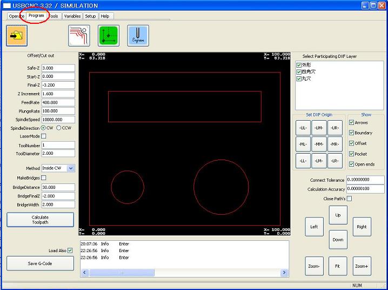Set DXF origin to upper-left (-UL-)
388x290 pixels.
pyautogui.click(x=303, y=128)
